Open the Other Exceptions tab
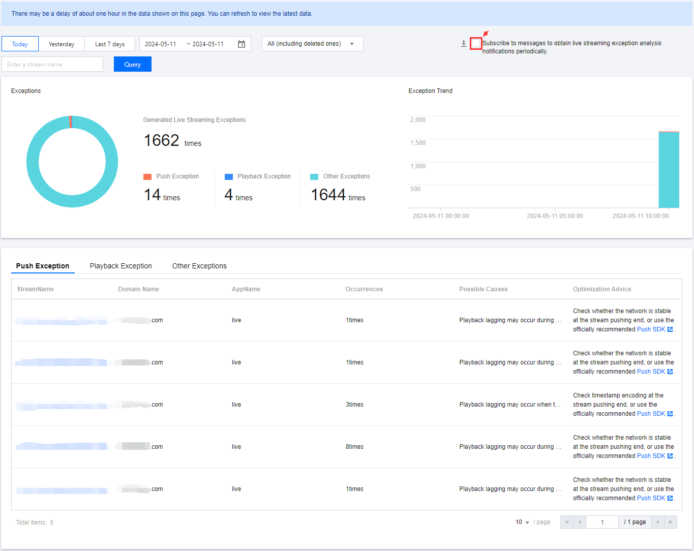 [199, 266]
